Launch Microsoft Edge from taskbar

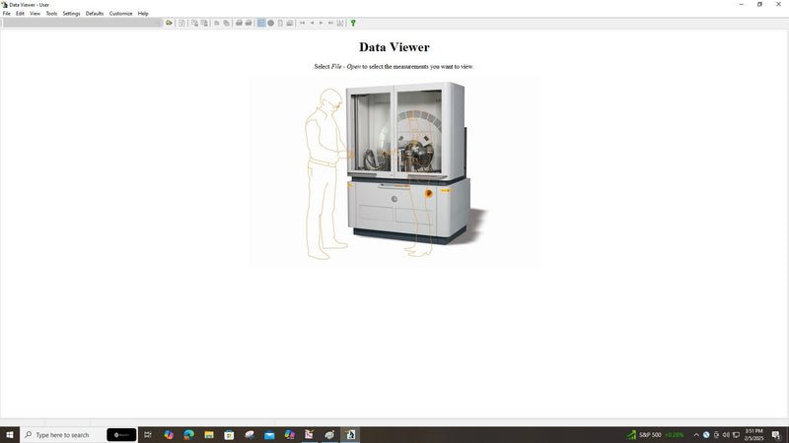click(188, 435)
